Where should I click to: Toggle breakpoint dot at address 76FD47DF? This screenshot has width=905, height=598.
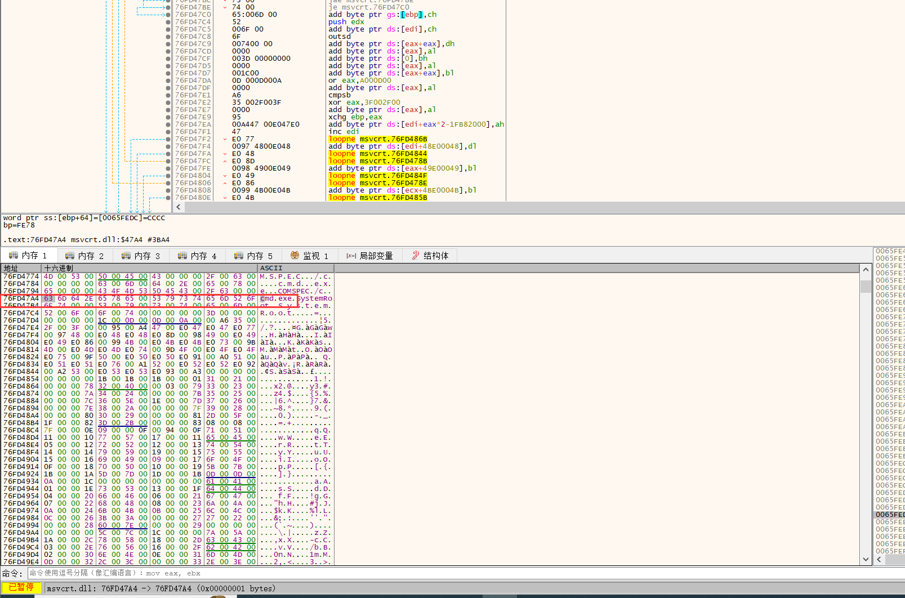click(168, 88)
